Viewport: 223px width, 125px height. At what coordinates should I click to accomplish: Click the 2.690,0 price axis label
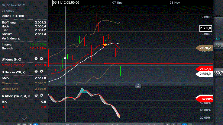(x=207, y=17)
